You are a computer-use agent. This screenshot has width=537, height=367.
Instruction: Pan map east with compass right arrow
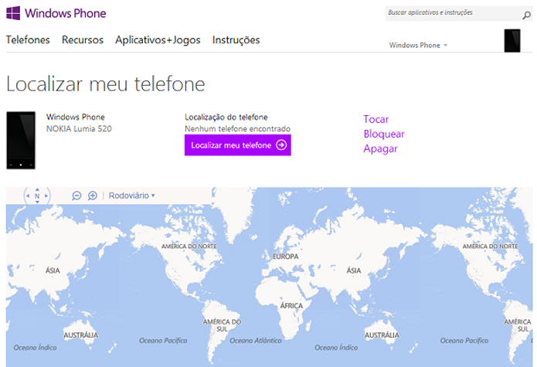[46, 195]
